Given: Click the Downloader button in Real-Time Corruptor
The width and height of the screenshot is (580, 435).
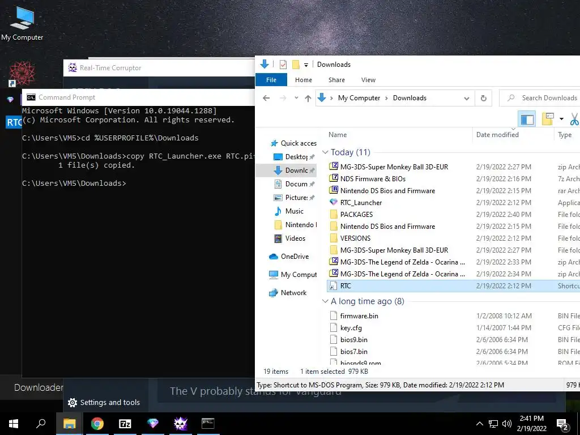Looking at the screenshot, I should 39,387.
